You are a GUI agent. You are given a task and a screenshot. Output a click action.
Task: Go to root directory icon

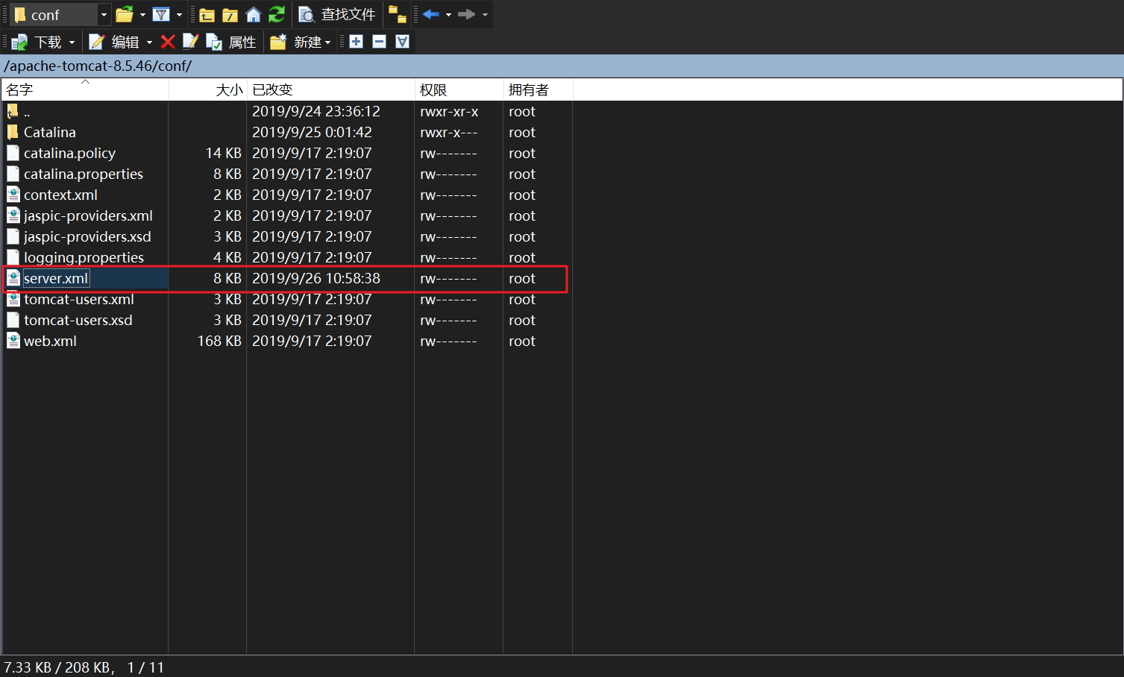click(230, 15)
